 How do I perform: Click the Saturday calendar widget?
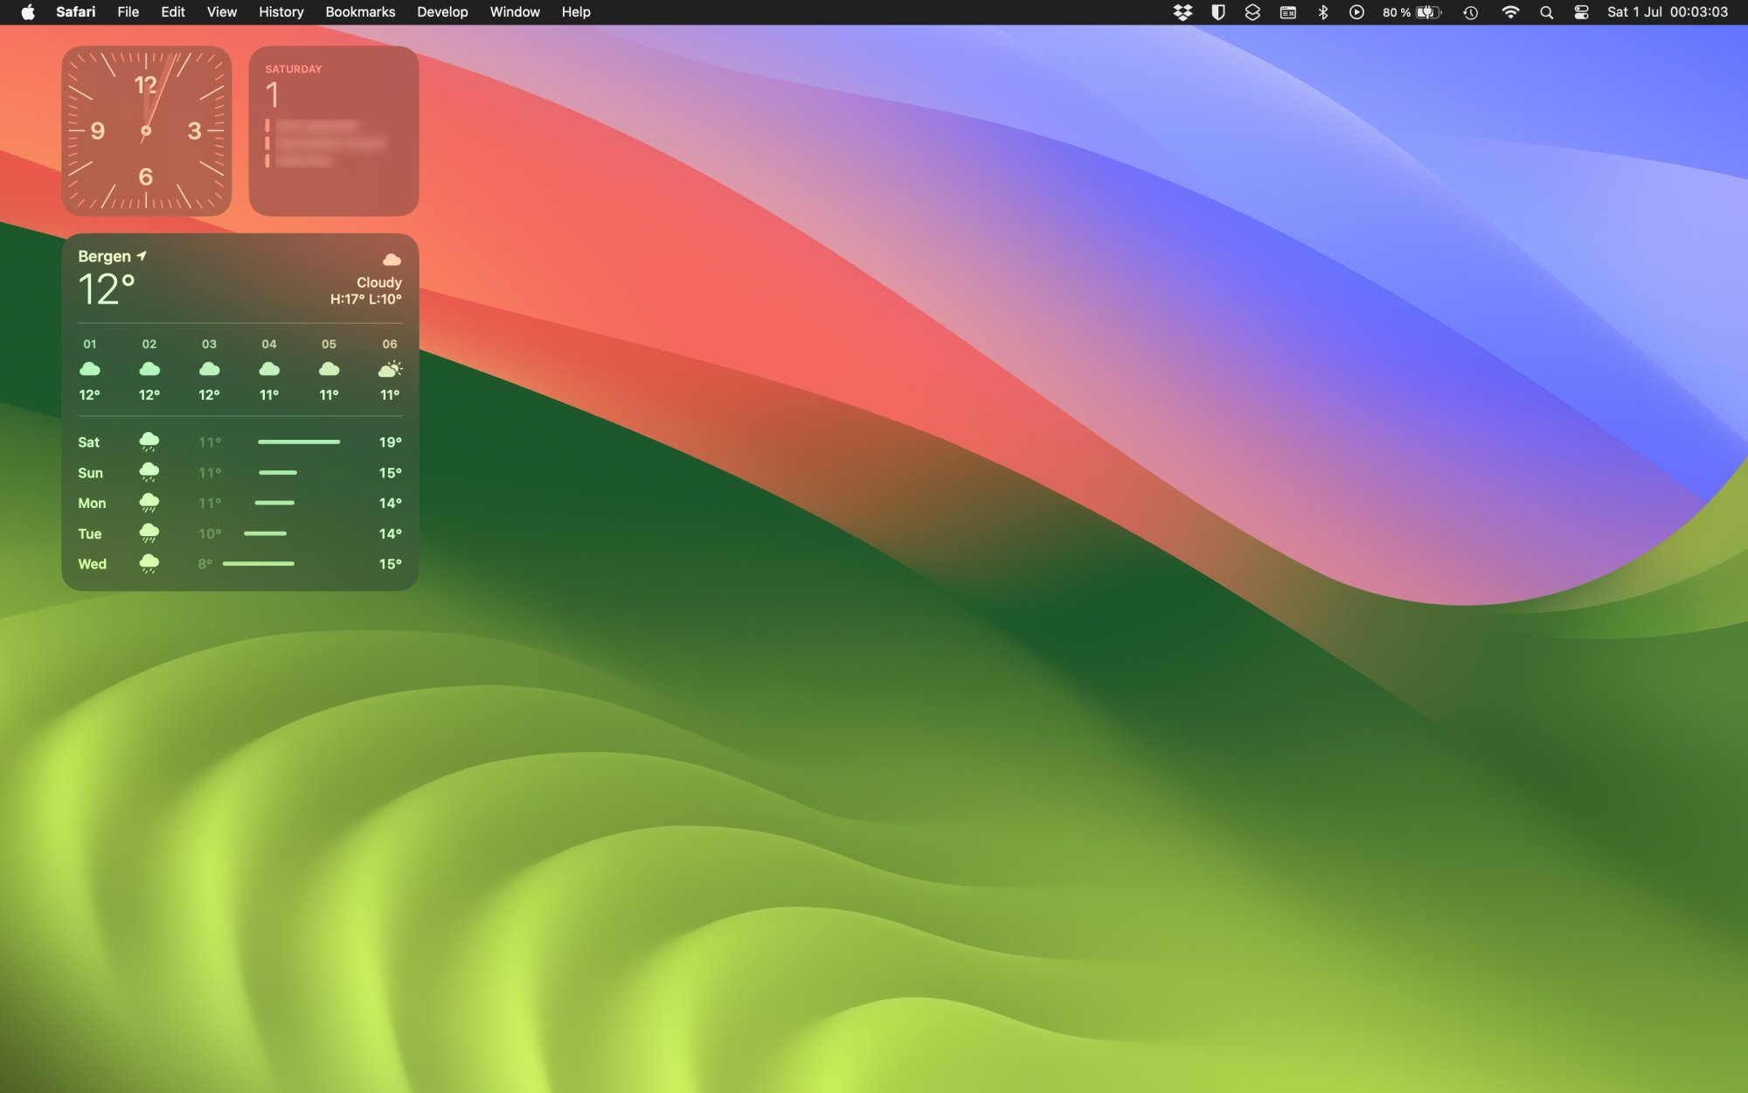[x=333, y=131]
